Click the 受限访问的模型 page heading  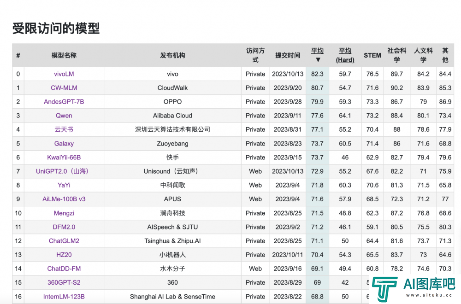56,28
